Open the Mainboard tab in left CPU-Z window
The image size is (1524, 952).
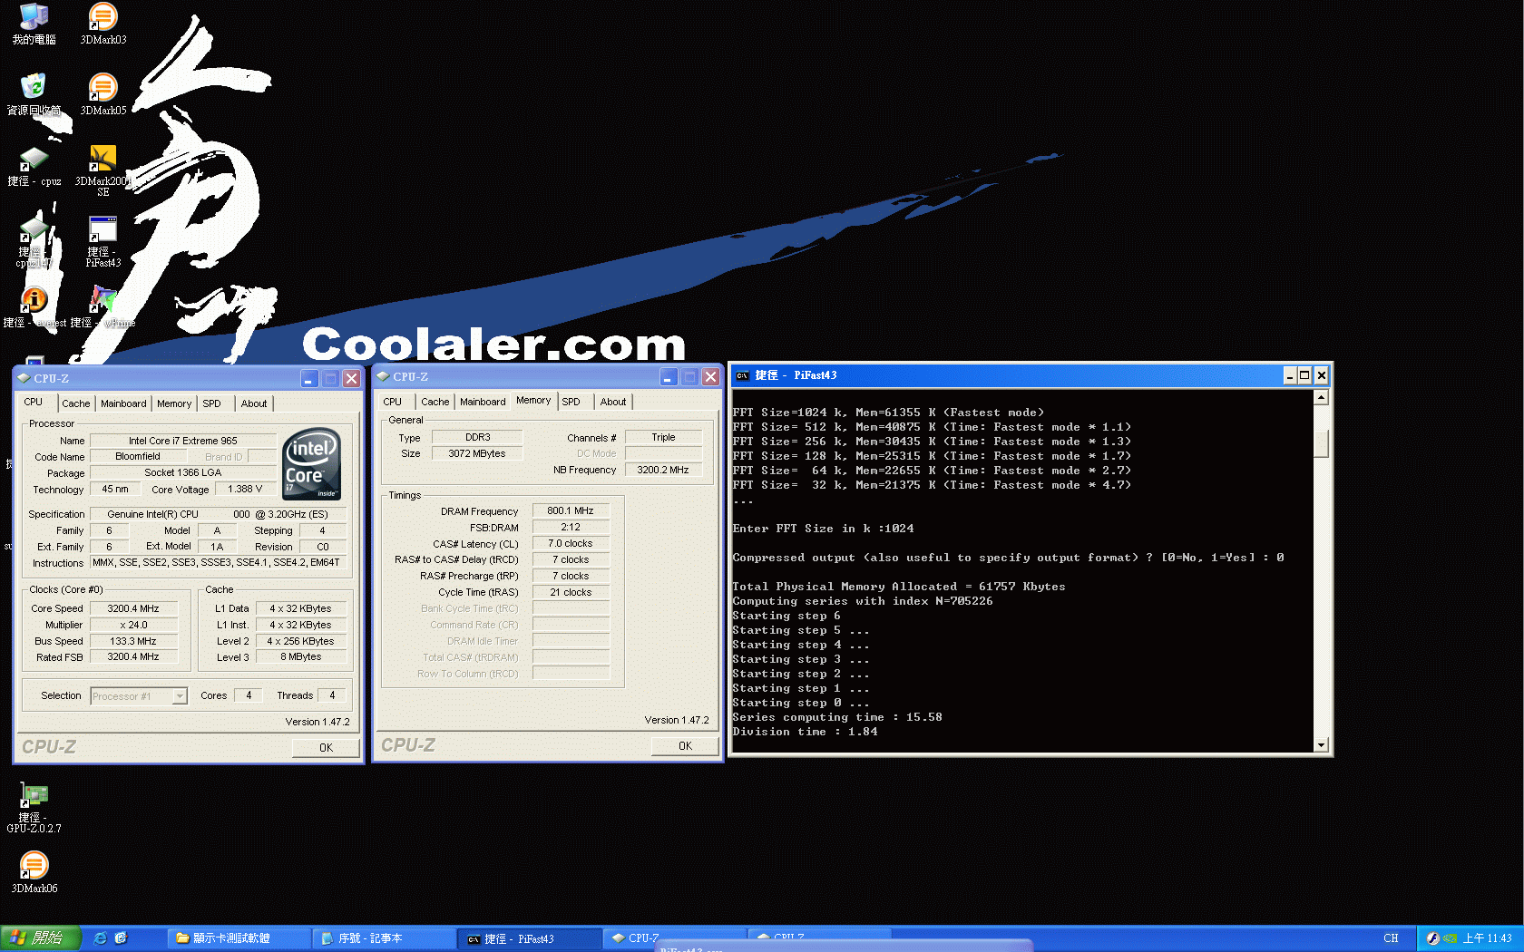click(123, 403)
